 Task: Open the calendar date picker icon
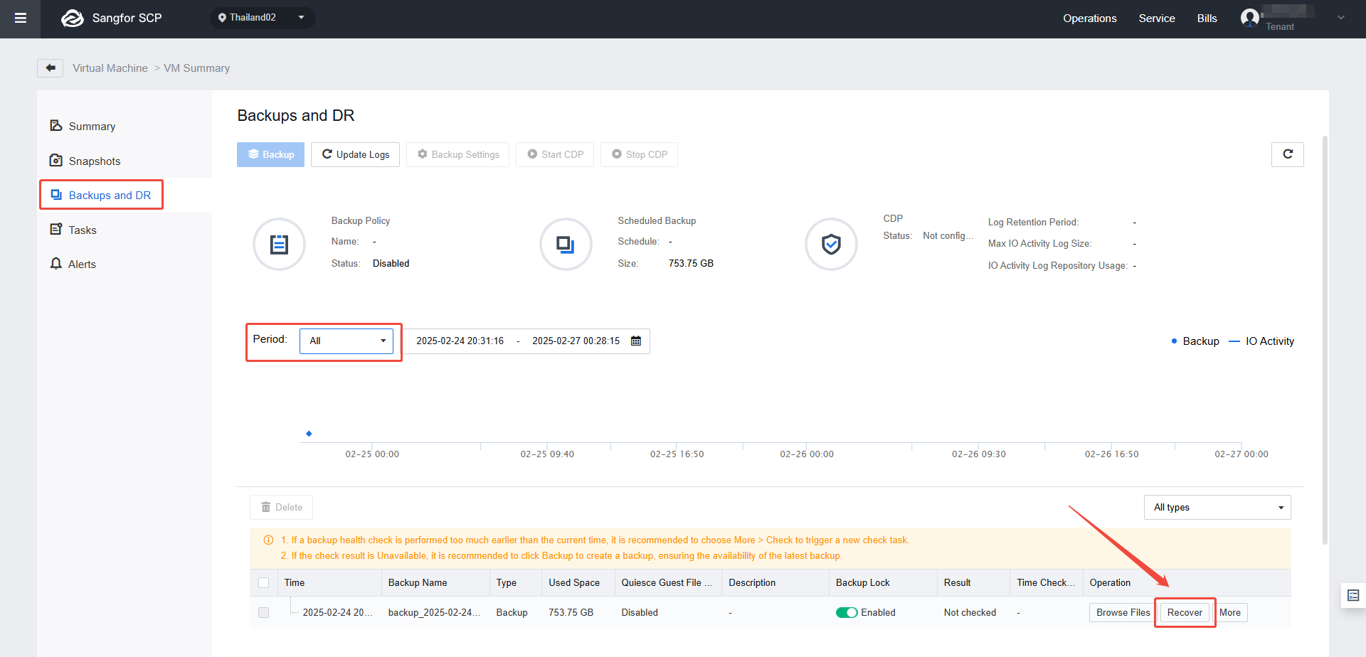pos(636,341)
